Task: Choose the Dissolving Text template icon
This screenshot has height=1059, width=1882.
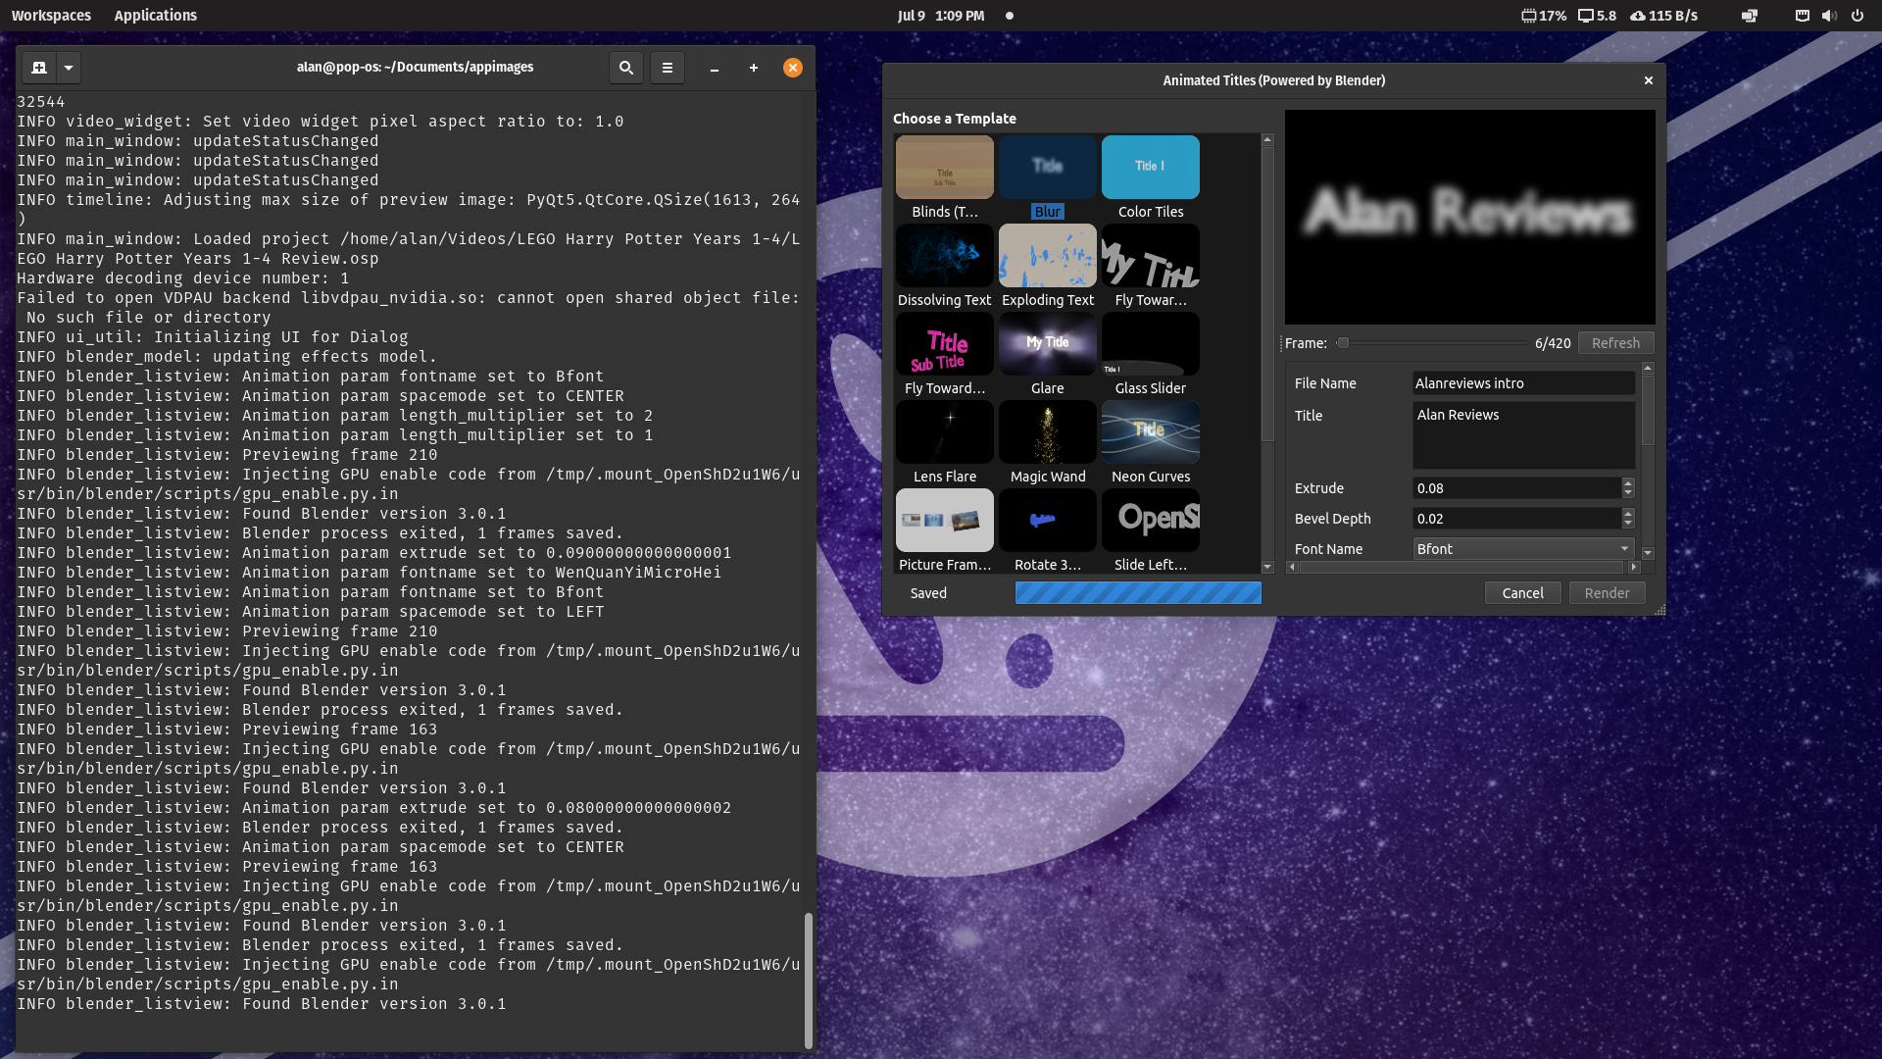Action: pos(944,256)
